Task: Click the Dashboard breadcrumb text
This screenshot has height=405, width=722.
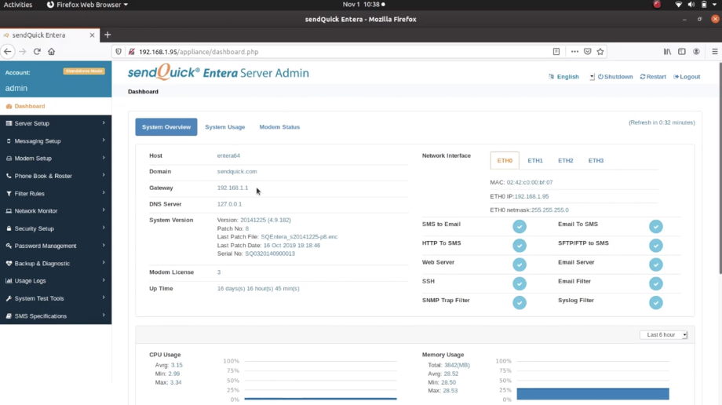Action: tap(143, 91)
